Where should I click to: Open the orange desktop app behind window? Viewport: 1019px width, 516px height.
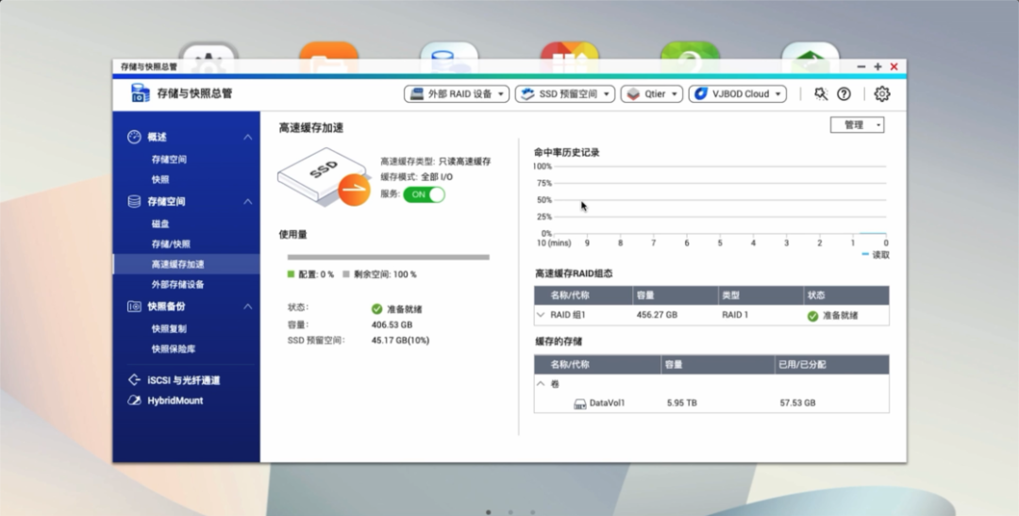tap(329, 51)
